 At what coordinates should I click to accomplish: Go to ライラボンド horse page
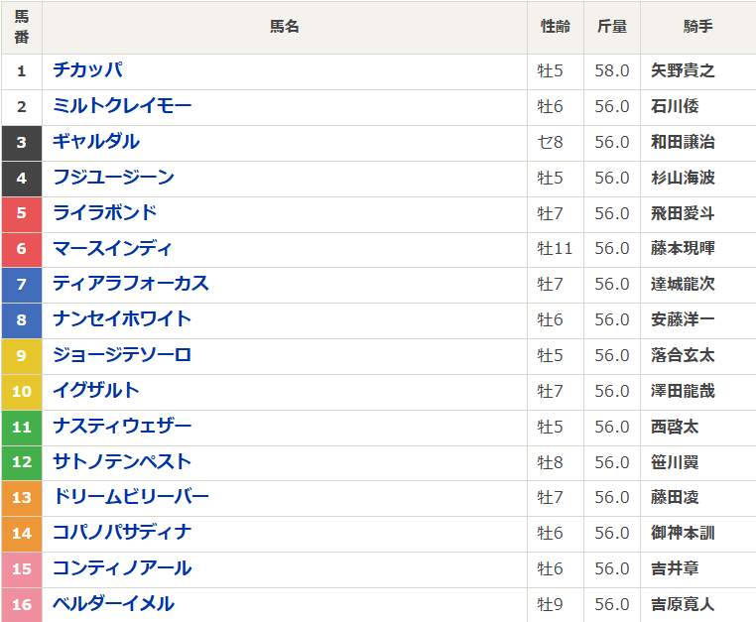pyautogui.click(x=104, y=213)
